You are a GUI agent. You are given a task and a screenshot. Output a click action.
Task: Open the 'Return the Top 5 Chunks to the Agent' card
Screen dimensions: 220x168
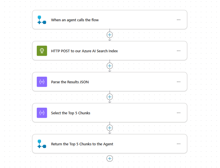[110, 144]
